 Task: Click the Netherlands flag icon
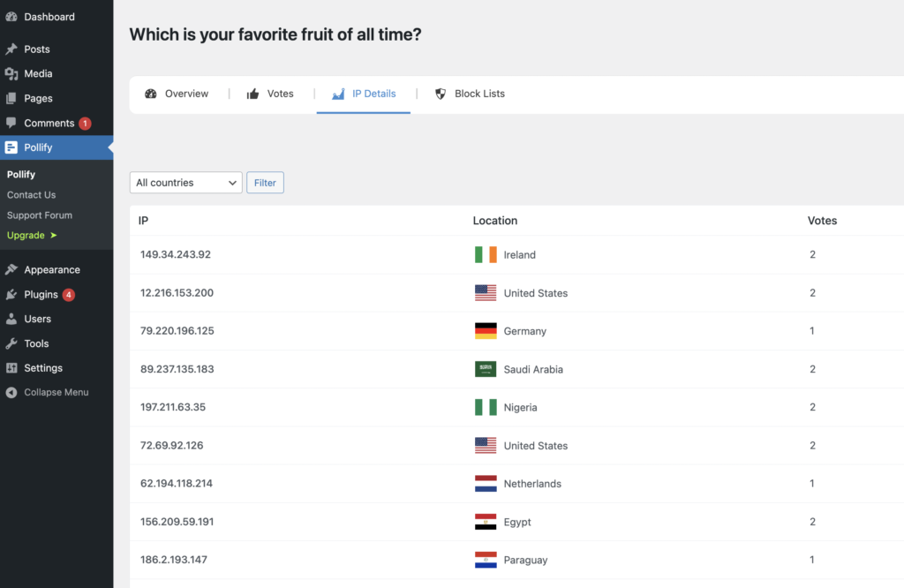pos(486,484)
